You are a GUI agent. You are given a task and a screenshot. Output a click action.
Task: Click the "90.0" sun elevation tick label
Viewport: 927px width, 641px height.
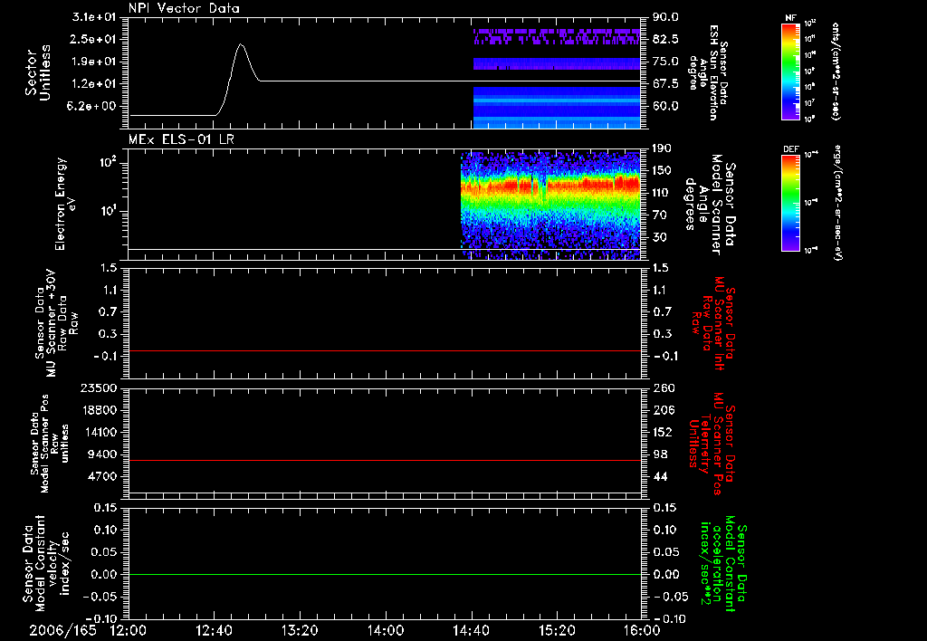point(665,17)
